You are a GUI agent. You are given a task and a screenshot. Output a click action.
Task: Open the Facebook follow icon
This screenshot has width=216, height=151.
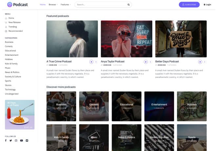[x=6, y=140]
